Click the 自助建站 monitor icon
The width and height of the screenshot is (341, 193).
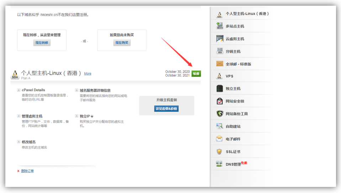pos(219,126)
